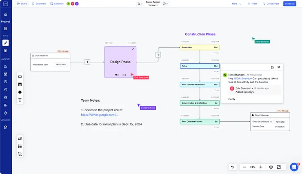Click the Construction Phase title
Screen dimensions: 302x174
click(200, 34)
